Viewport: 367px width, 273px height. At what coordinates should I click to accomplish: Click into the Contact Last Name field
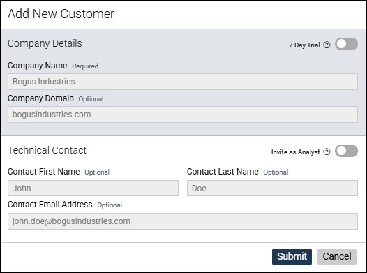(x=272, y=189)
